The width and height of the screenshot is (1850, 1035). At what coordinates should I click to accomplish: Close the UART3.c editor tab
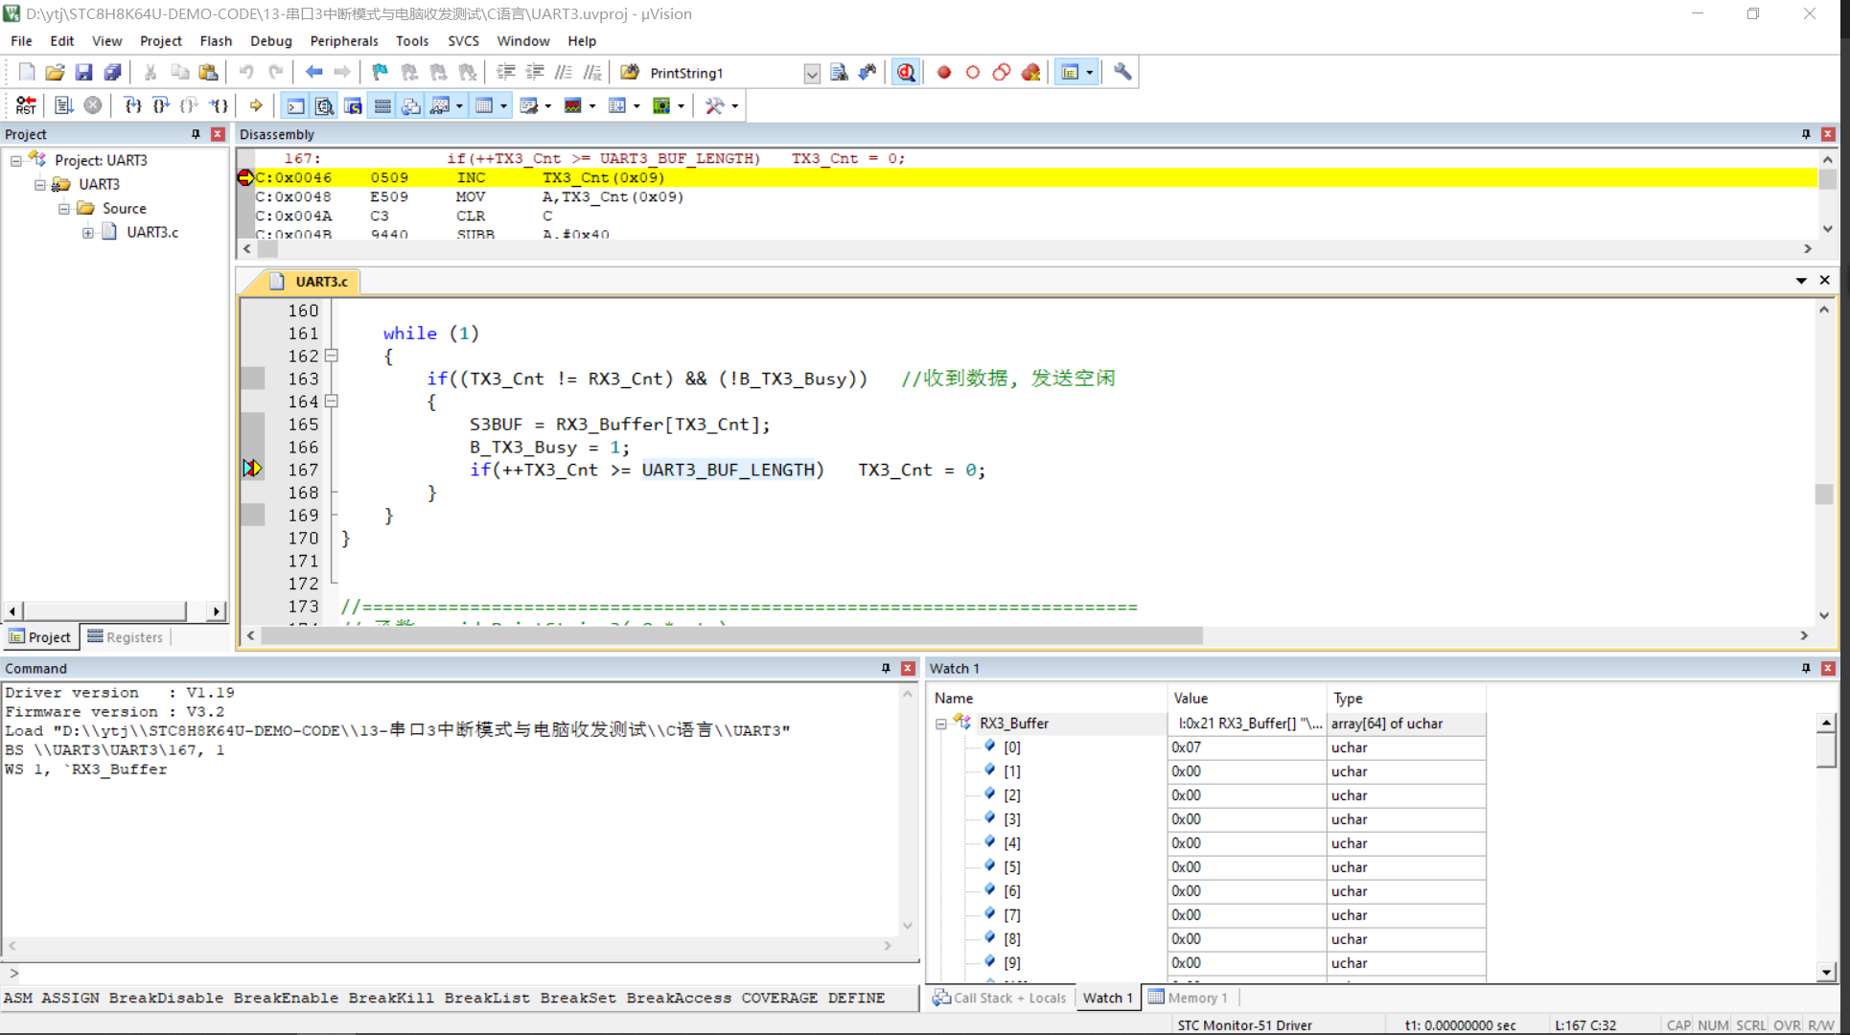[1825, 280]
